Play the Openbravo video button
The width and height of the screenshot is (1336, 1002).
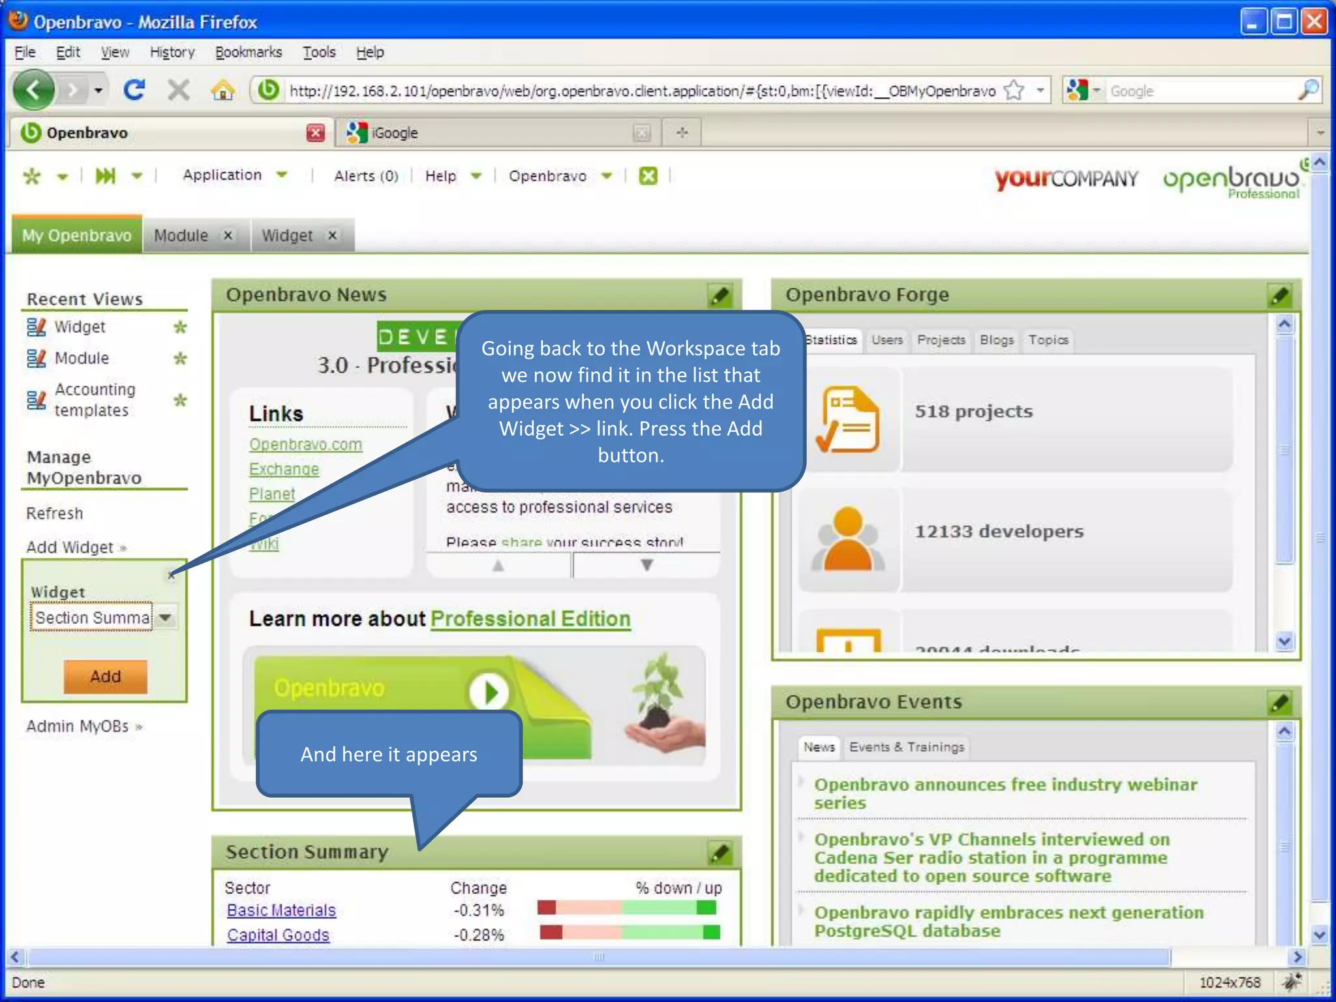(489, 691)
